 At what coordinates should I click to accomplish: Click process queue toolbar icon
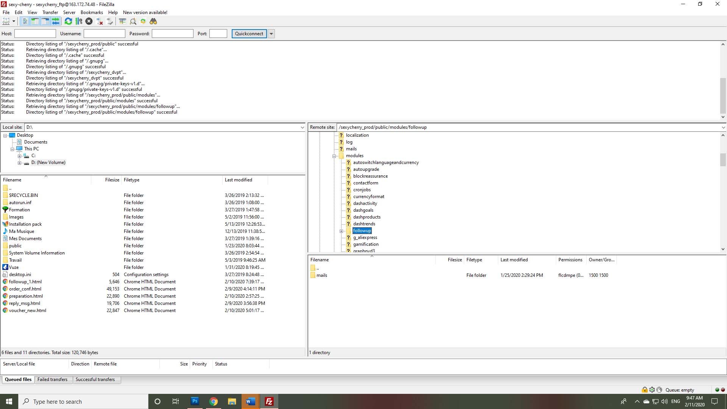[79, 22]
